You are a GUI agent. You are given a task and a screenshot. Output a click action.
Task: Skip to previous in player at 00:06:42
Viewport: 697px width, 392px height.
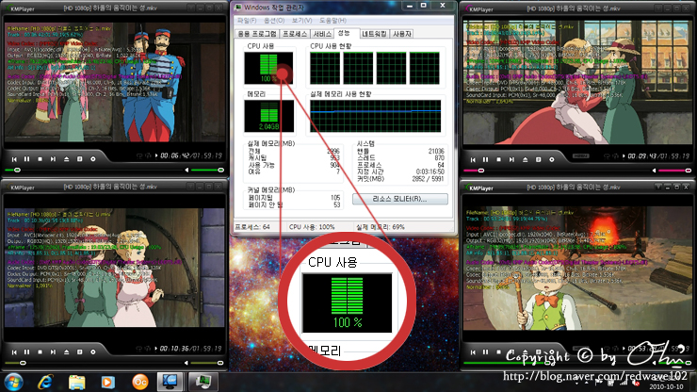point(14,159)
